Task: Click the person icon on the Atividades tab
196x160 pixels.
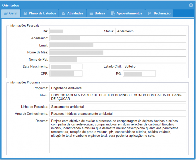Action: click(63, 13)
